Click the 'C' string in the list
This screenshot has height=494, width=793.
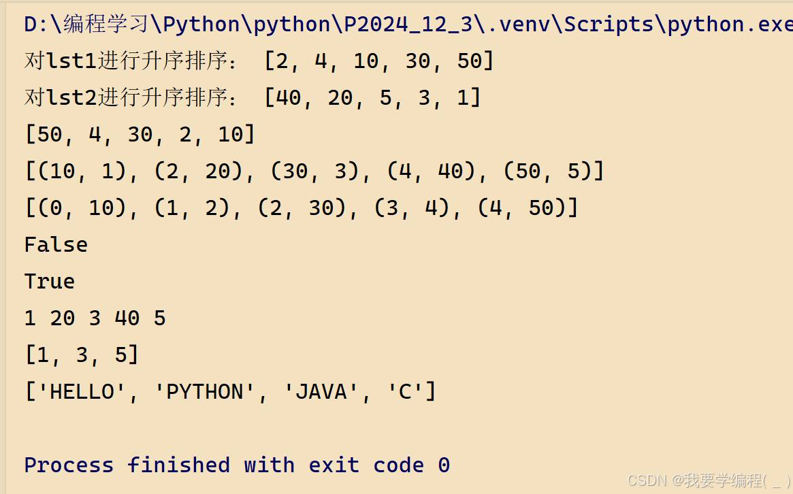404,392
